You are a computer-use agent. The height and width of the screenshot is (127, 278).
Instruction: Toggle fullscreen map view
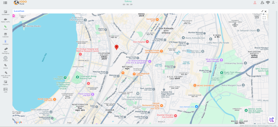tap(264, 18)
